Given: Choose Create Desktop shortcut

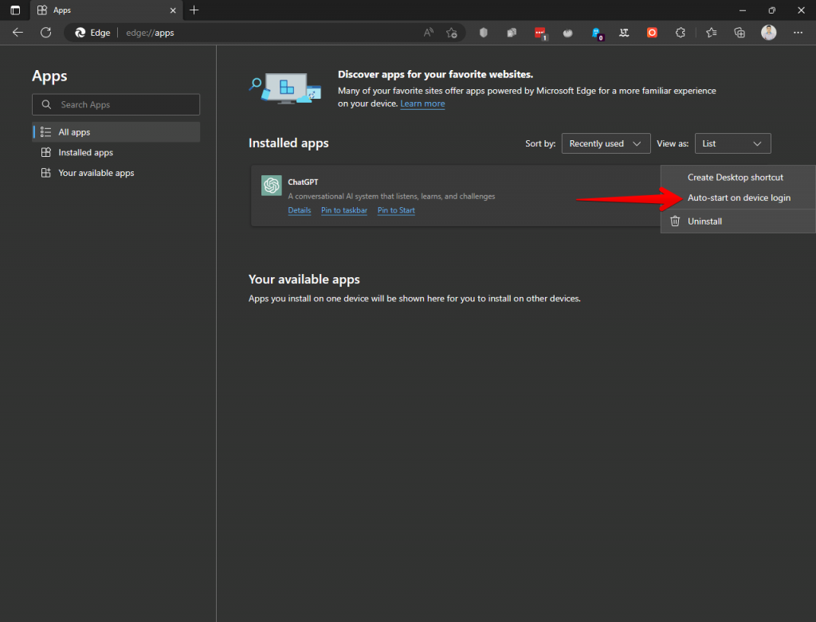Looking at the screenshot, I should [x=738, y=178].
